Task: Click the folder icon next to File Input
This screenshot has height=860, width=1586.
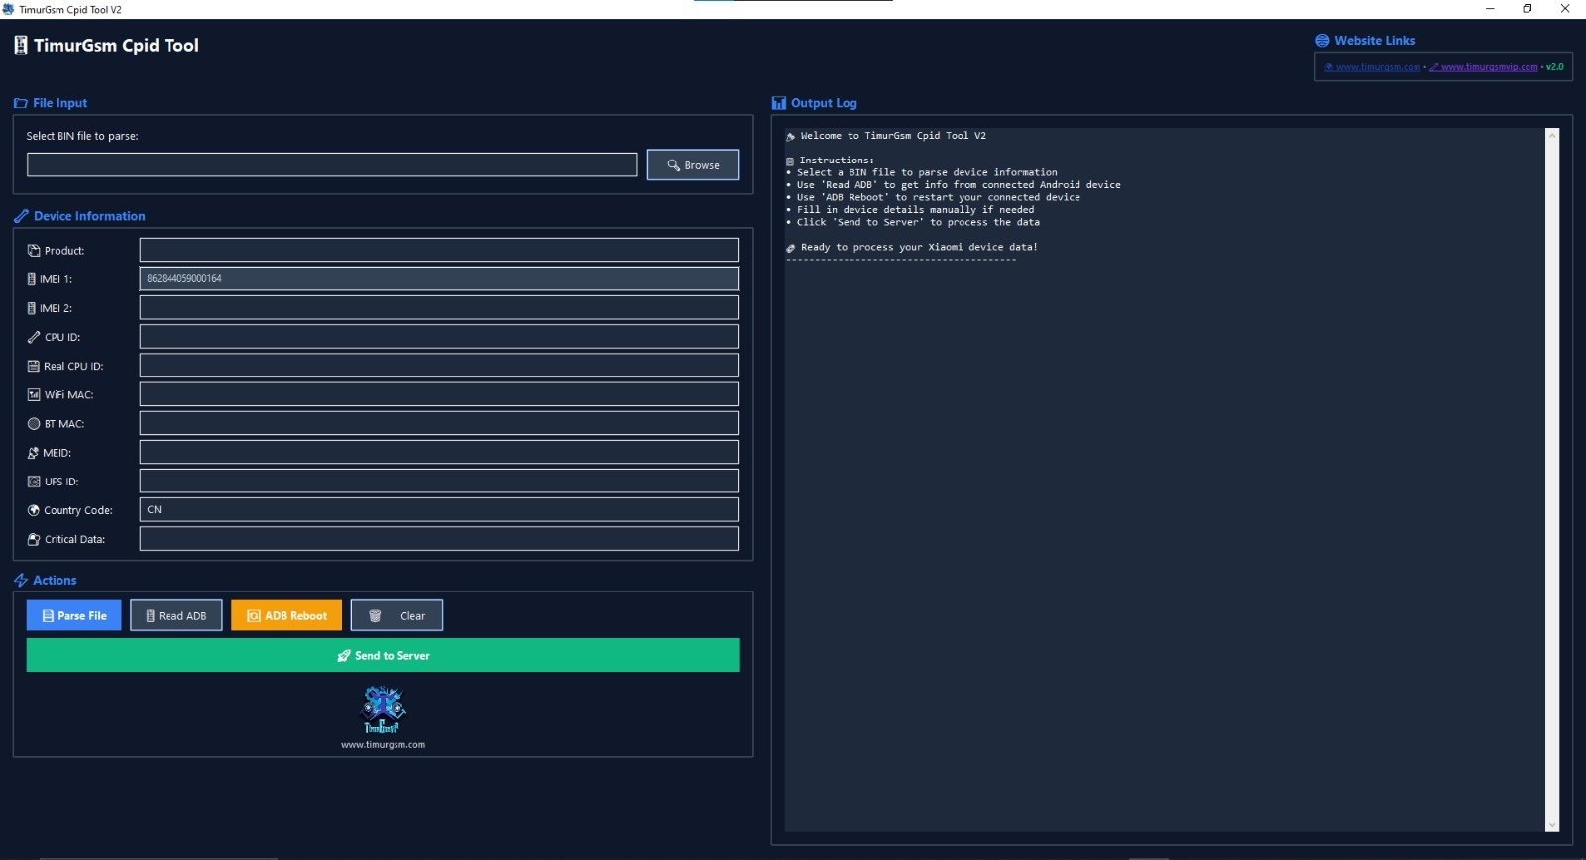Action: point(21,103)
